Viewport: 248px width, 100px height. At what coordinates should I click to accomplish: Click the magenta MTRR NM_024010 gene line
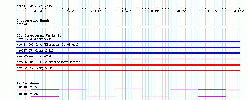point(128,89)
